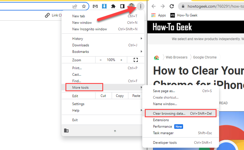This screenshot has width=244, height=150.
Task: Choose Save page as... in submenu
Action: point(181,91)
